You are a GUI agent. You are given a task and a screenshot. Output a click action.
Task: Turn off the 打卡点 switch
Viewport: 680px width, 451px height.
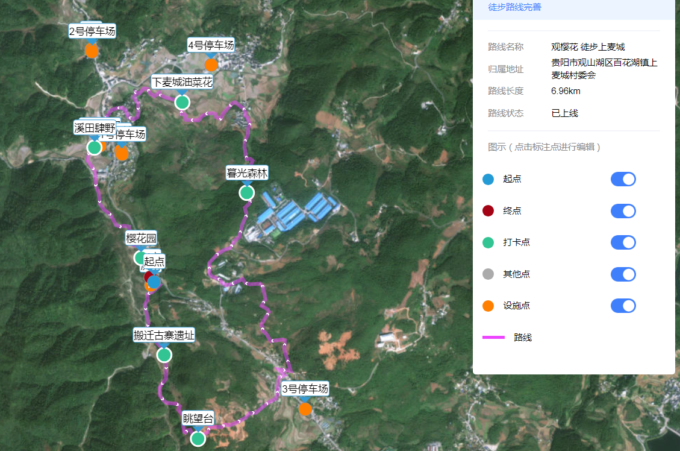623,242
